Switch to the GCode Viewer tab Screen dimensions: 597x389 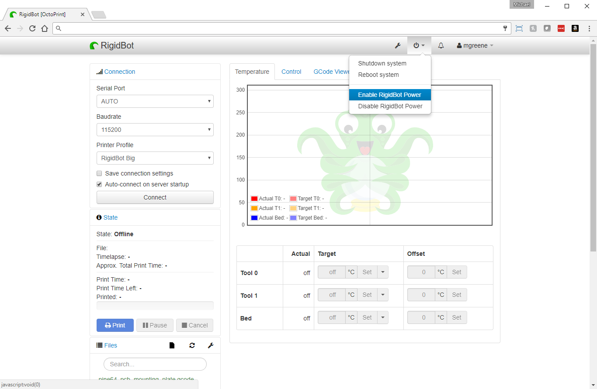click(x=331, y=72)
